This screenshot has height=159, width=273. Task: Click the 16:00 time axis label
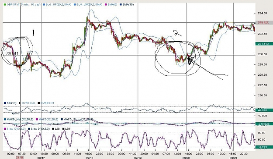tap(233, 154)
